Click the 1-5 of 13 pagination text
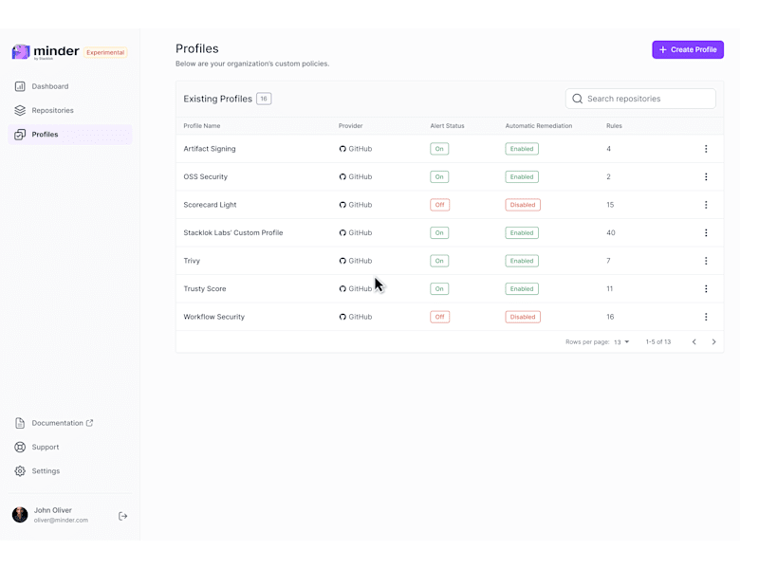759x569 pixels. click(658, 342)
